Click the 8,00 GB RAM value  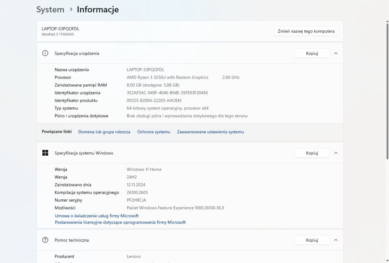pos(153,85)
